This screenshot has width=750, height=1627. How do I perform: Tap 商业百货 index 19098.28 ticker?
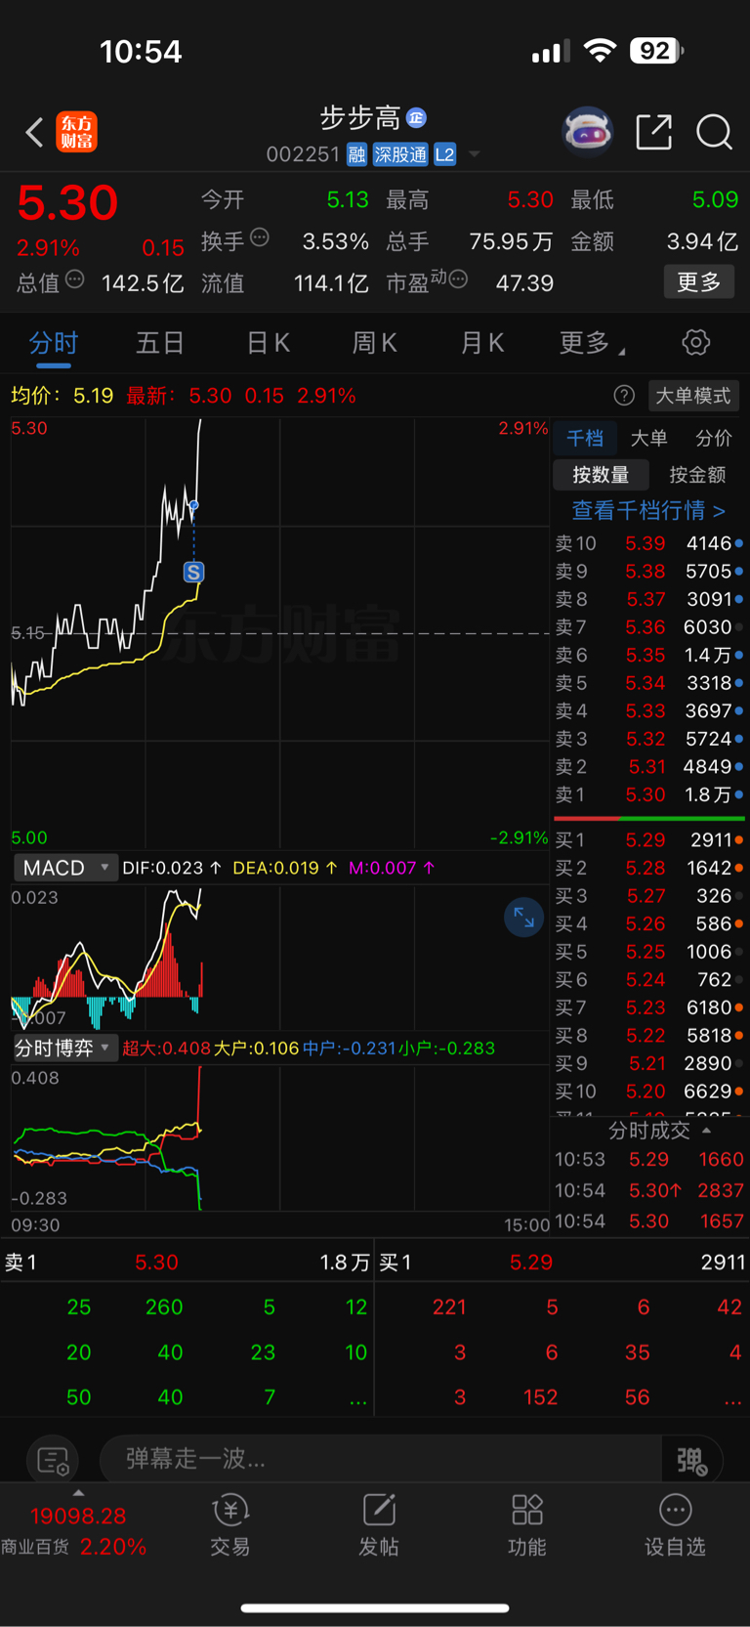76,1531
